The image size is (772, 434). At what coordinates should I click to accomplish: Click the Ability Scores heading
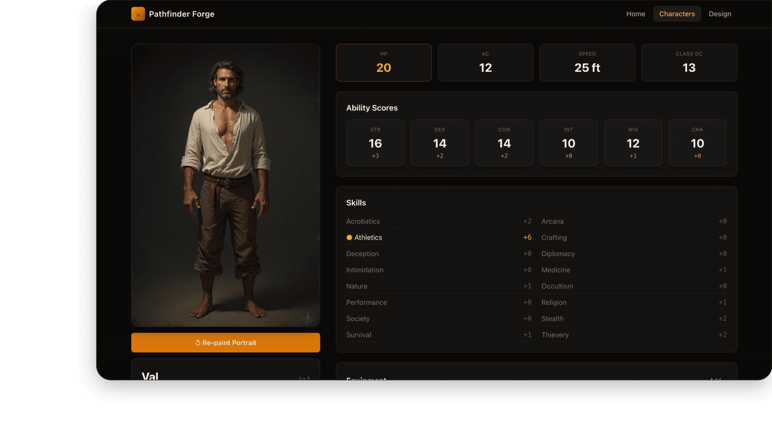point(372,108)
